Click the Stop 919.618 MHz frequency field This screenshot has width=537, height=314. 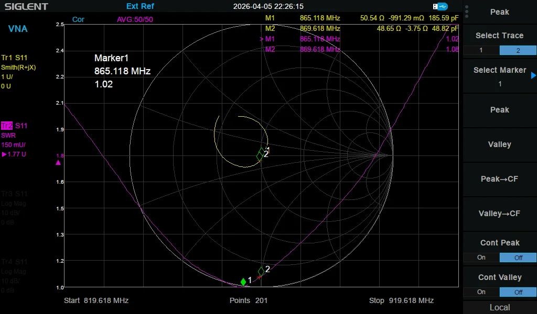click(401, 300)
